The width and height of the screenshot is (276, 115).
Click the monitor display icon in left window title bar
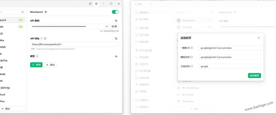90,4
